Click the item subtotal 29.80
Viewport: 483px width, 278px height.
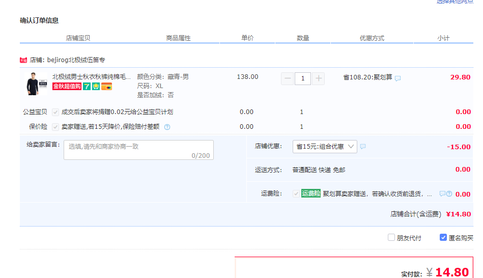tap(460, 77)
